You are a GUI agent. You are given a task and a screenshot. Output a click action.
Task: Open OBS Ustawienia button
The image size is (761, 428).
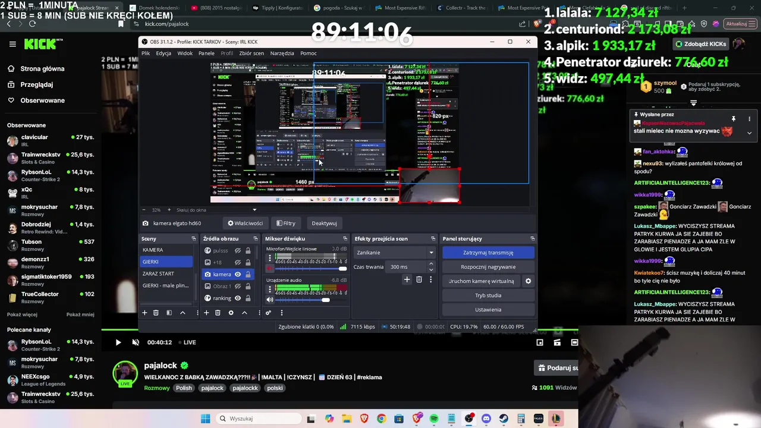pyautogui.click(x=488, y=310)
